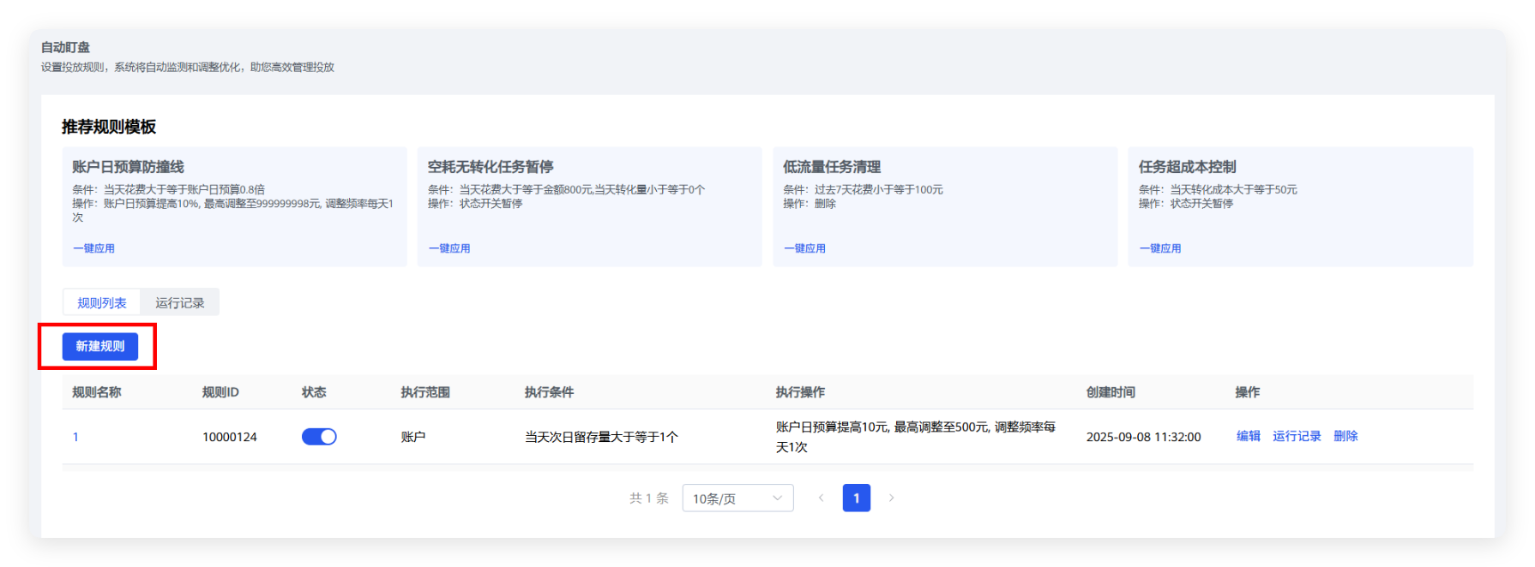This screenshot has height=567, width=1535.
Task: Switch to the 规则列表 tab
Action: tap(102, 302)
